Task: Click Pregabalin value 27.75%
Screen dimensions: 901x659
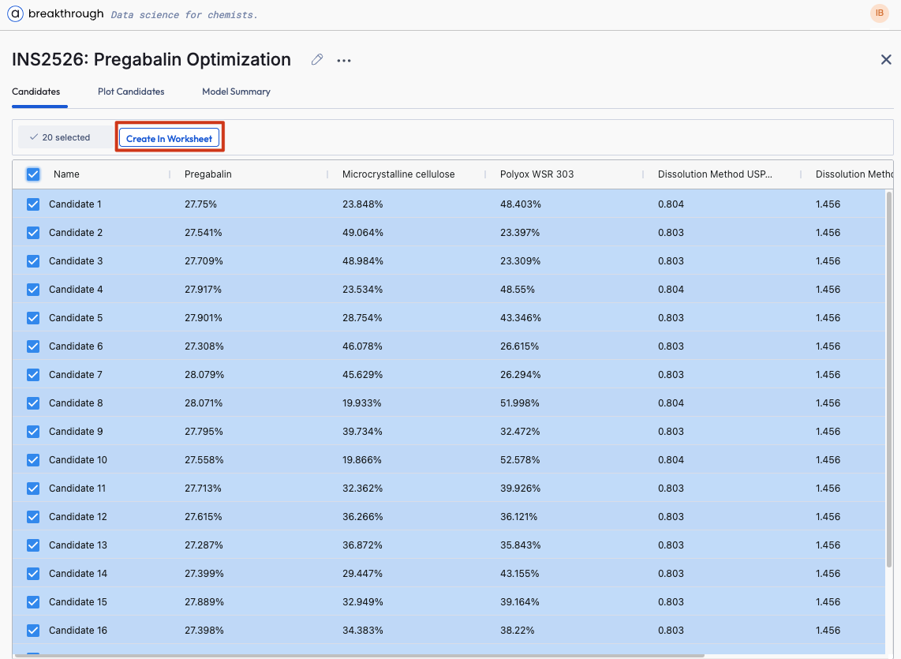Action: pos(200,204)
